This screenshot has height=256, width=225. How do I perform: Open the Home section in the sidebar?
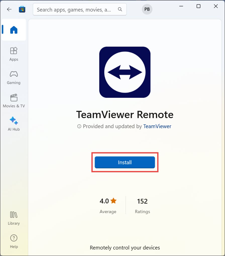pos(14,30)
